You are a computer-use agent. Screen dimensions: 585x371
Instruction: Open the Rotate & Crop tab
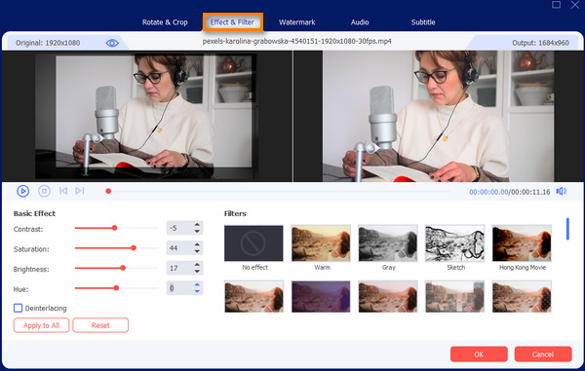tap(165, 22)
